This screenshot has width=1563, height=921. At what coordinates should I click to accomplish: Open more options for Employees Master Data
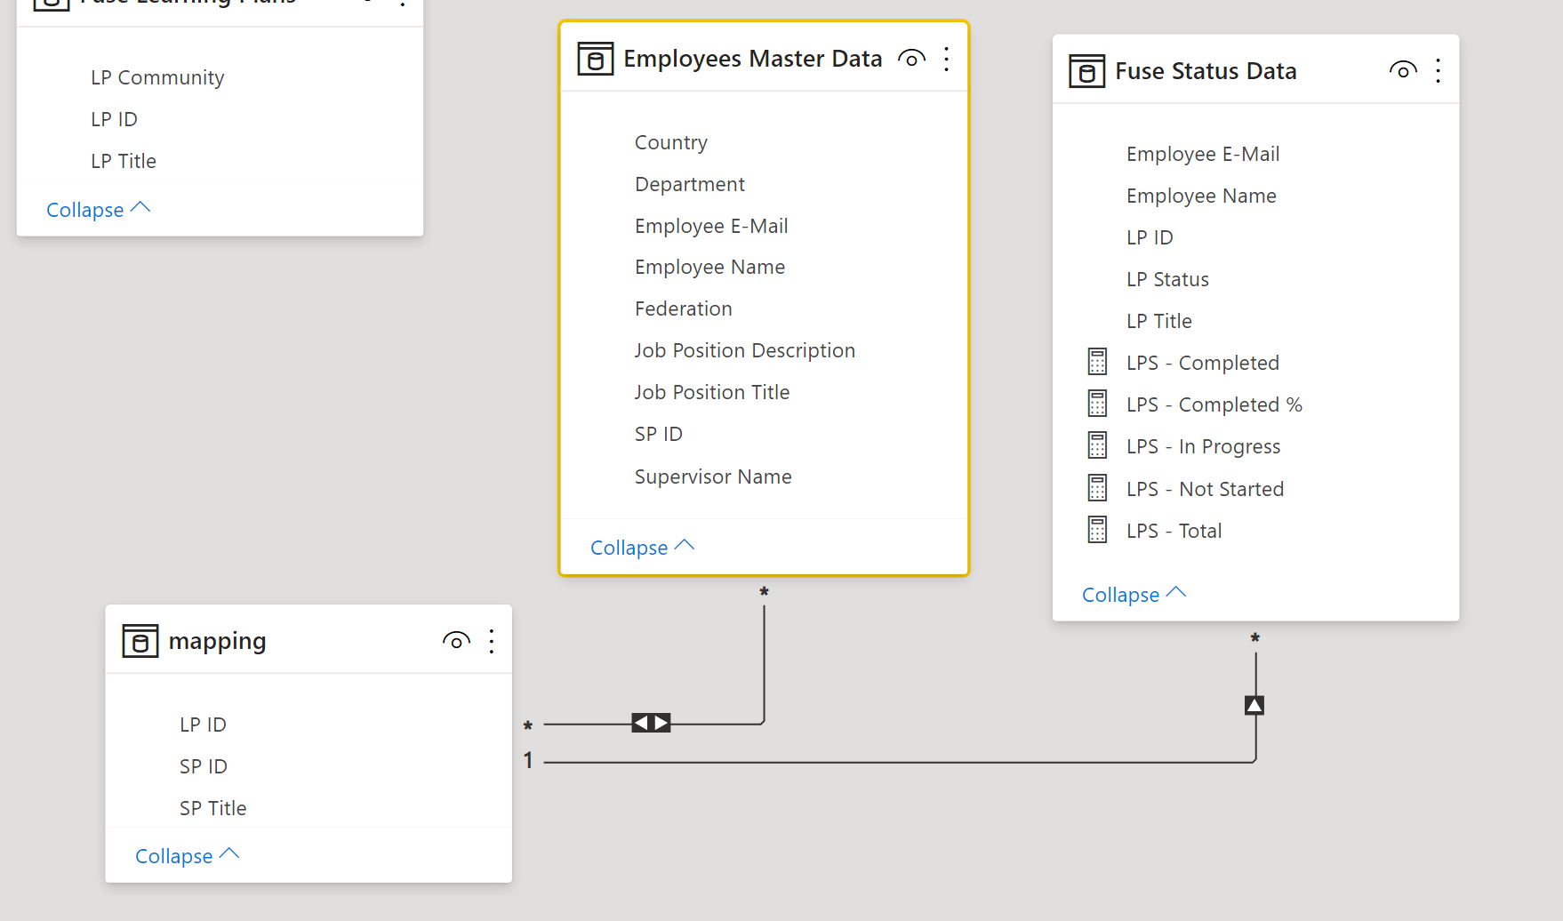947,59
